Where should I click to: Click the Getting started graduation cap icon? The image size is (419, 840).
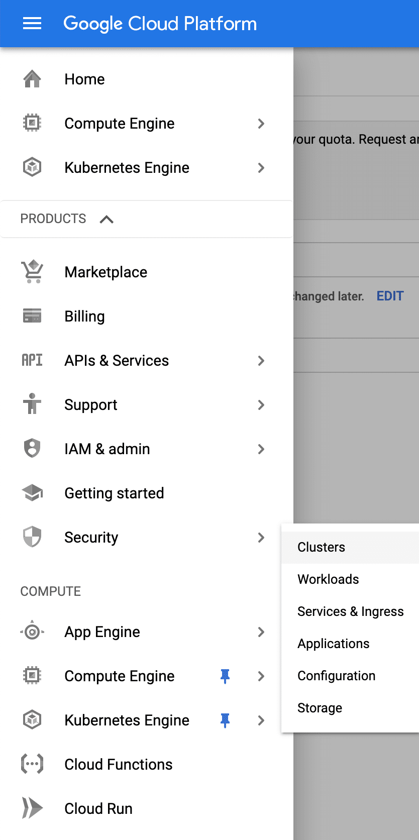(32, 493)
